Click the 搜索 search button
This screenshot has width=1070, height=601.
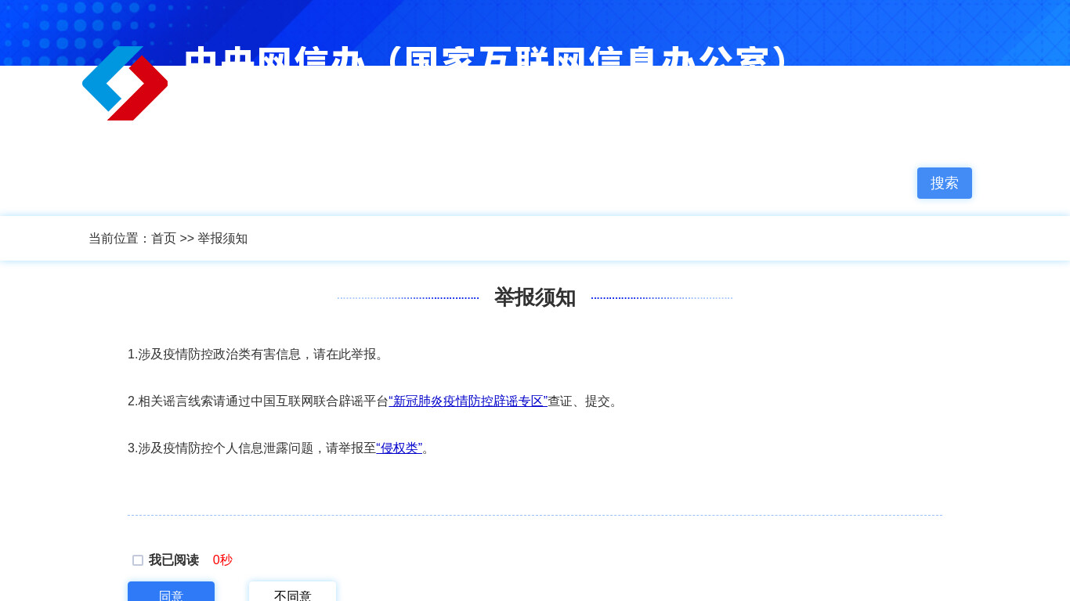[x=945, y=183]
